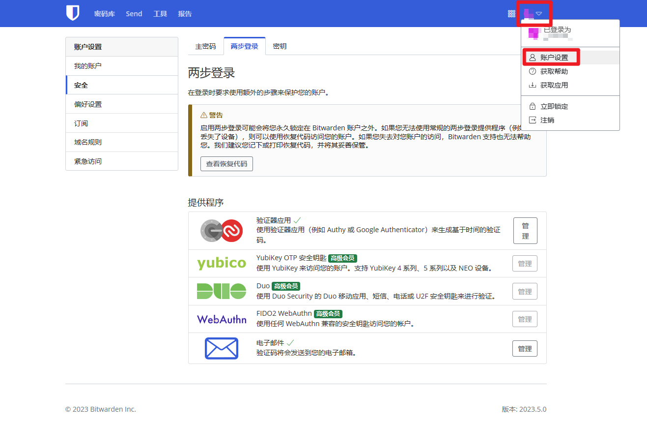647x424 pixels.
Task: Click the authenticator app logo
Action: [222, 230]
